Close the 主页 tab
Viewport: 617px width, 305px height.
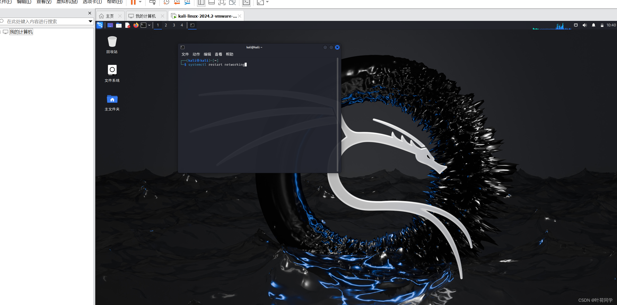(120, 16)
